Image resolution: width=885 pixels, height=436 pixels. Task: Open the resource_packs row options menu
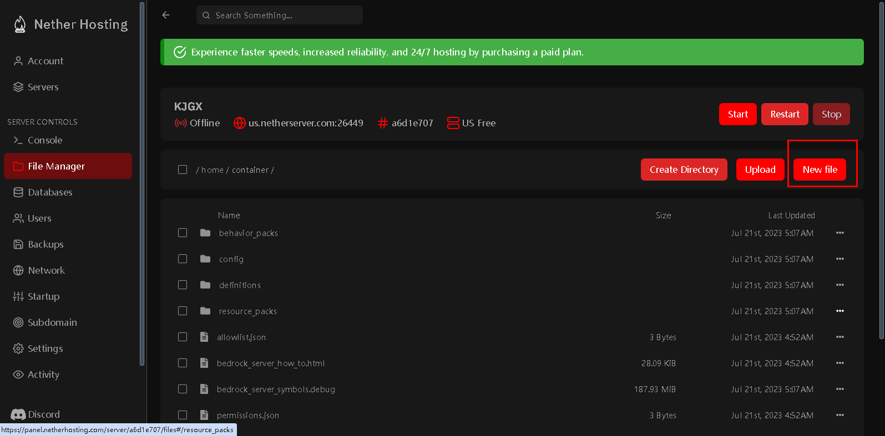pyautogui.click(x=840, y=311)
